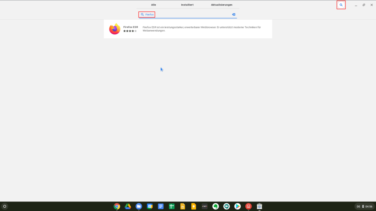Open Google Meet from the shelf
Viewport: 376px width, 211px height.
pyautogui.click(x=227, y=206)
